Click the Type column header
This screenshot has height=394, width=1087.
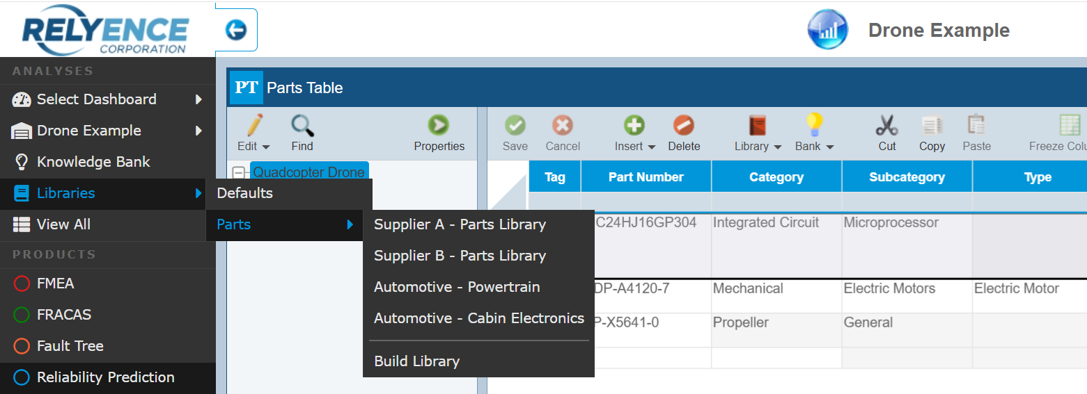point(1031,177)
